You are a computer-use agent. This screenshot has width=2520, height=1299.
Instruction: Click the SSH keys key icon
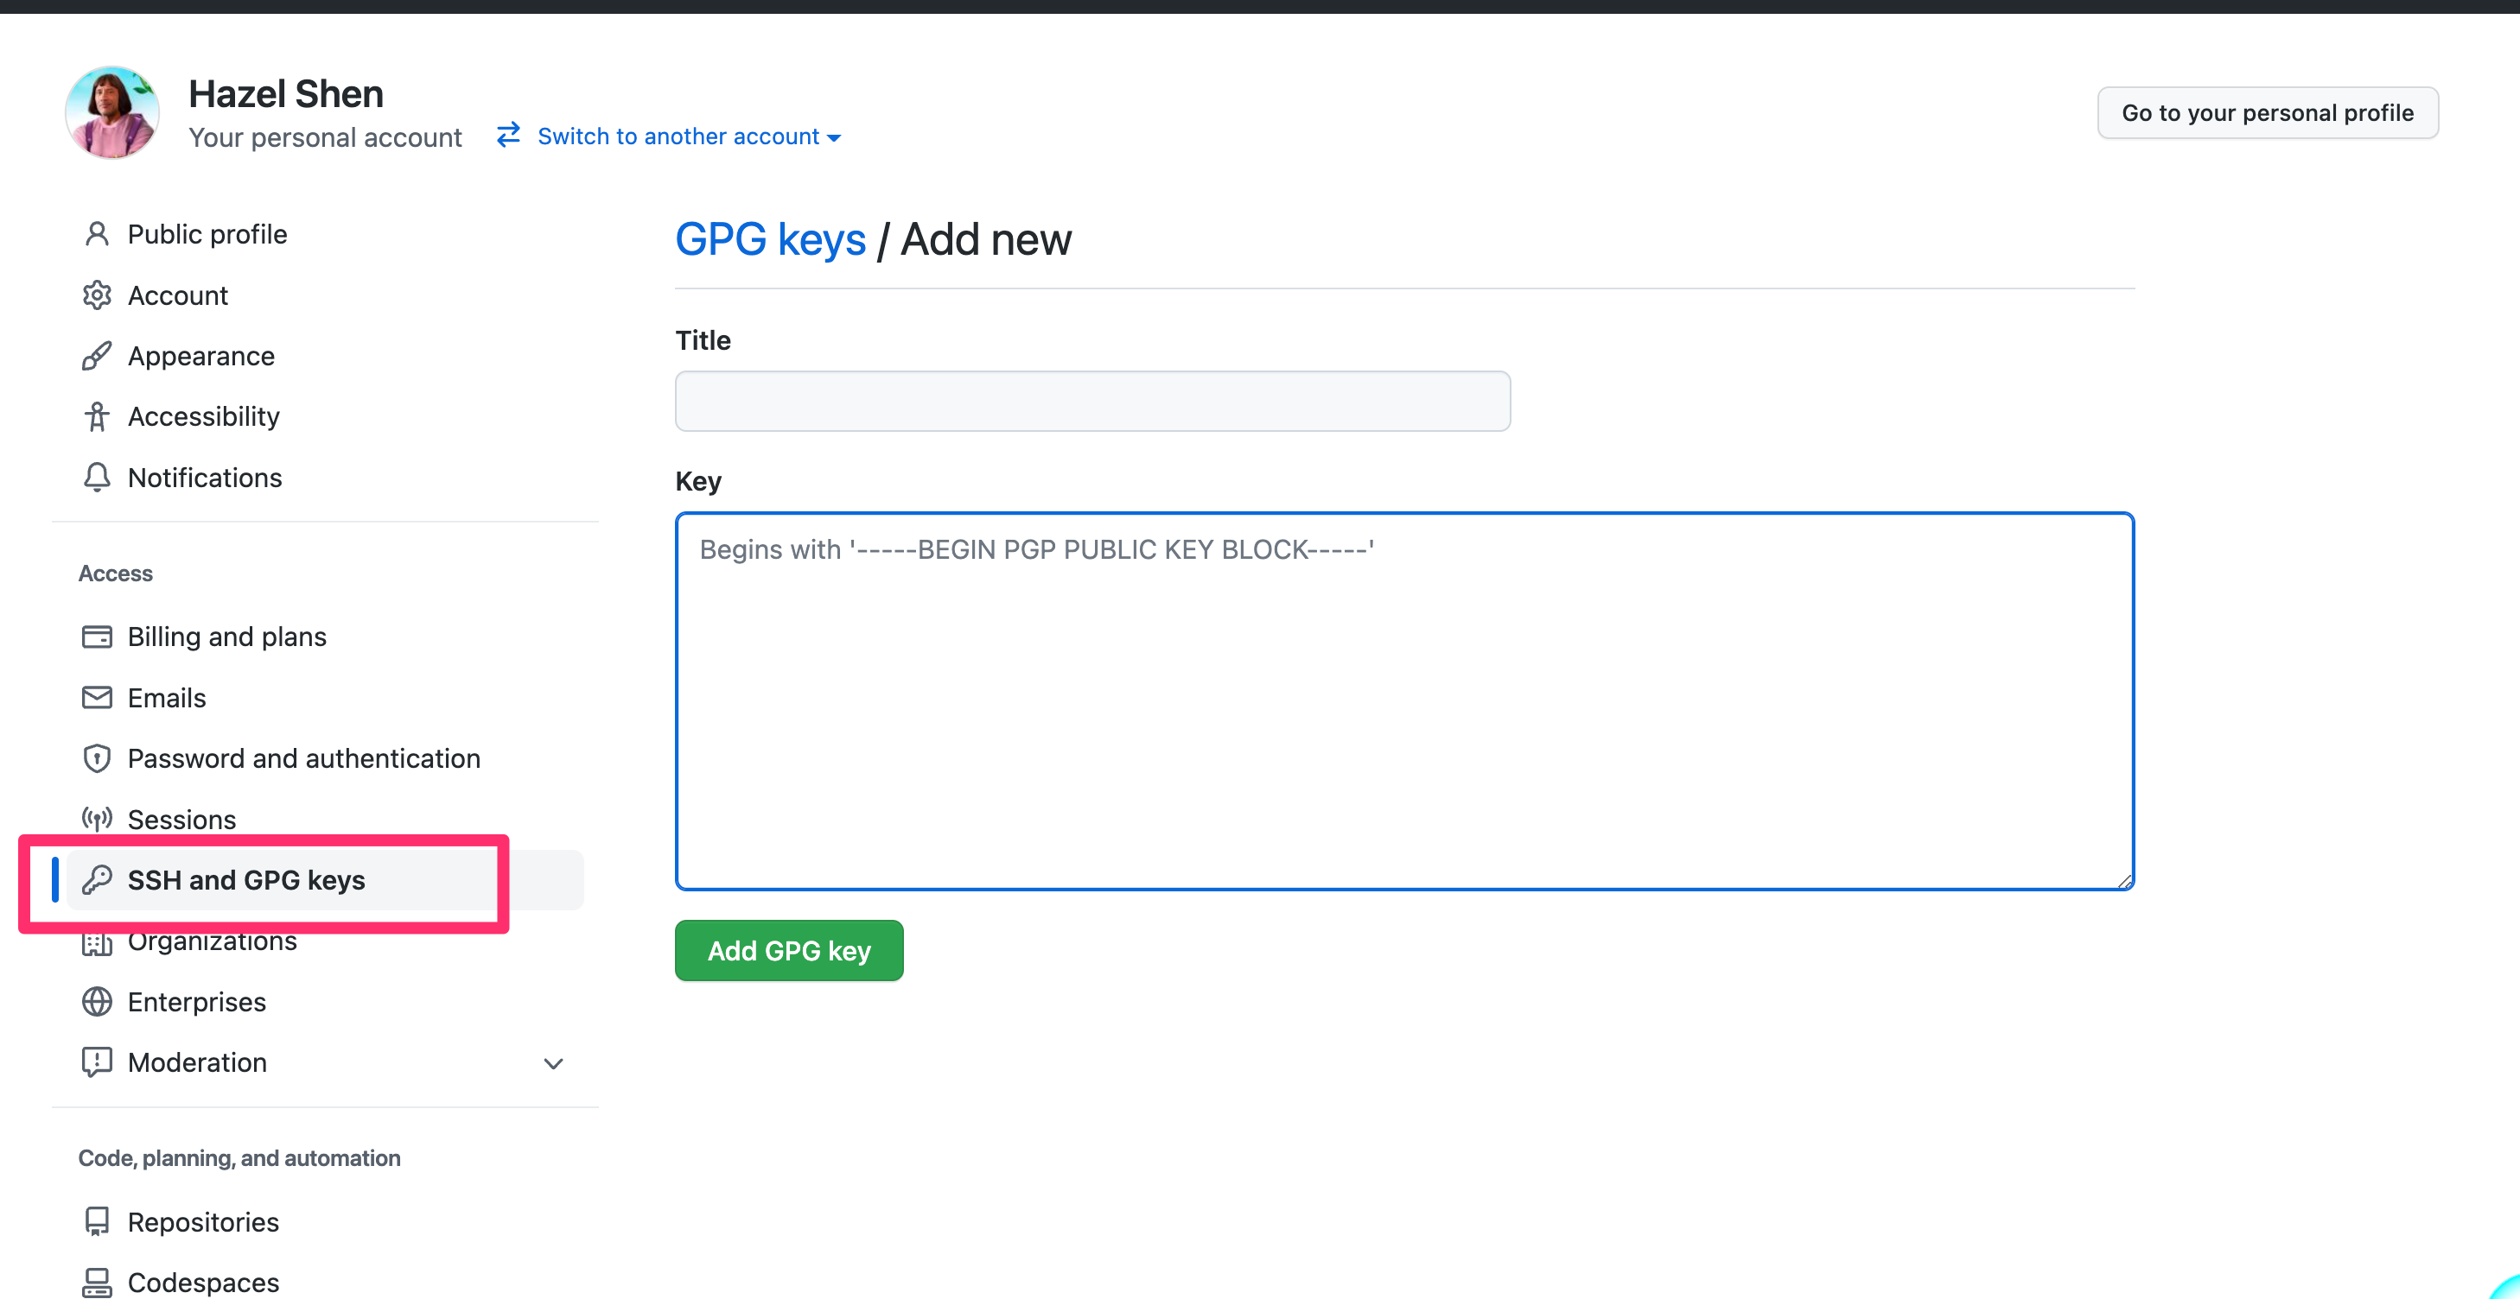tap(97, 880)
